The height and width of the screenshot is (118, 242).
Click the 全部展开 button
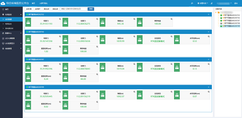(x=38, y=9)
